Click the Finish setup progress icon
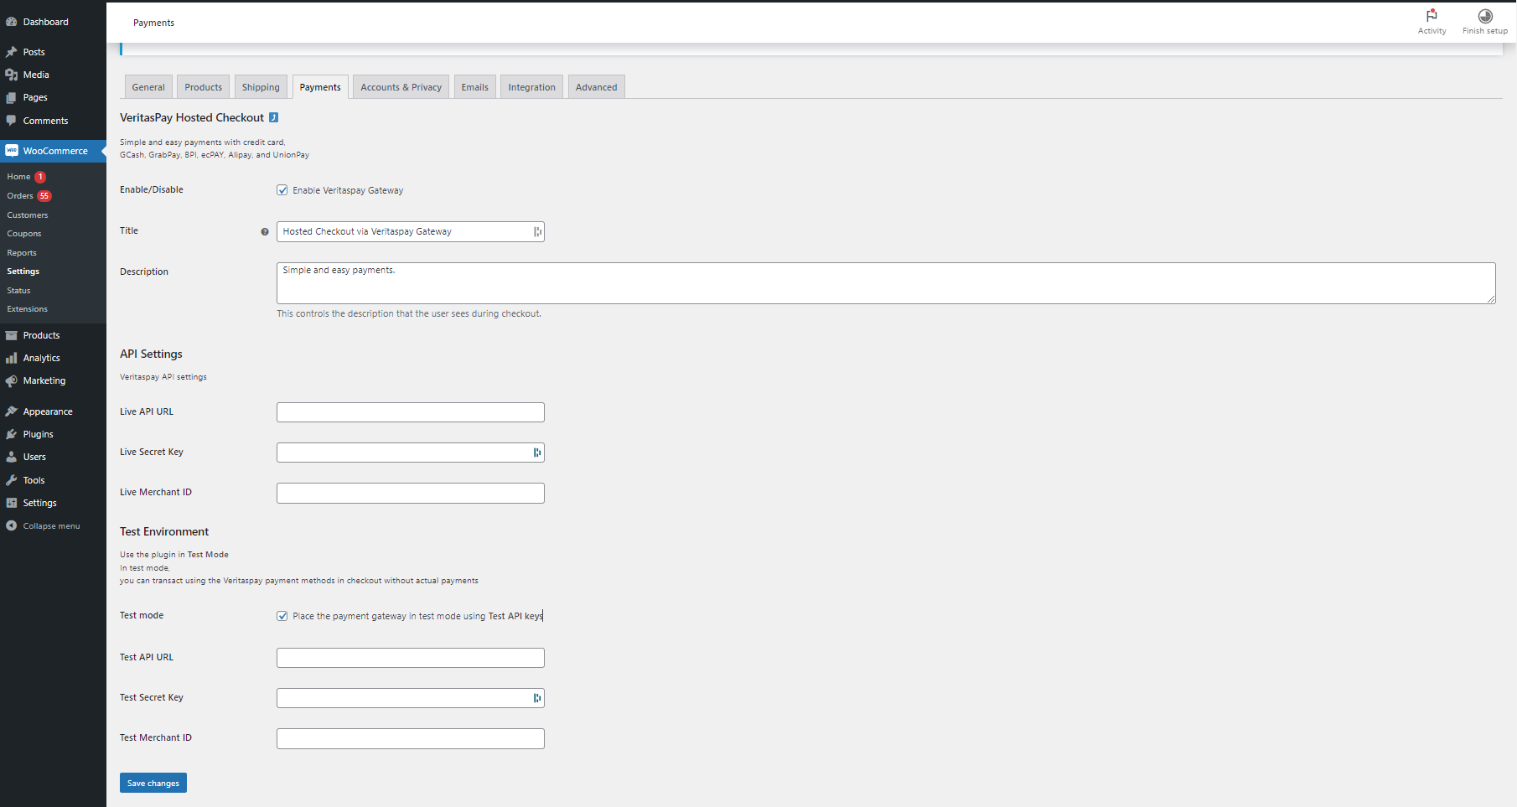This screenshot has width=1517, height=807. pyautogui.click(x=1485, y=16)
